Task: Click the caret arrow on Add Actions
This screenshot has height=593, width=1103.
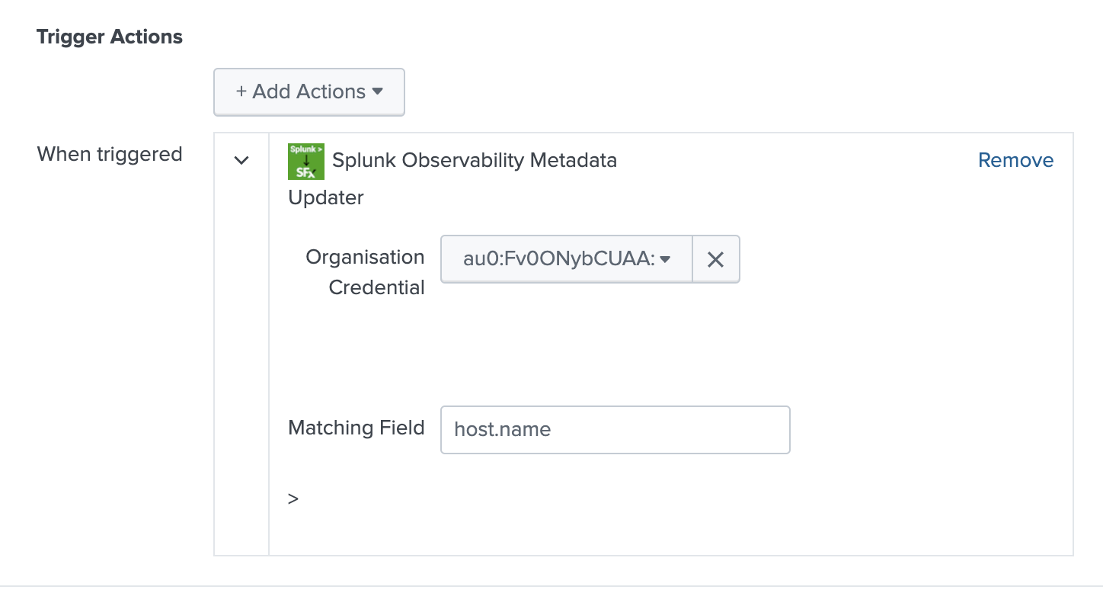Action: [377, 91]
